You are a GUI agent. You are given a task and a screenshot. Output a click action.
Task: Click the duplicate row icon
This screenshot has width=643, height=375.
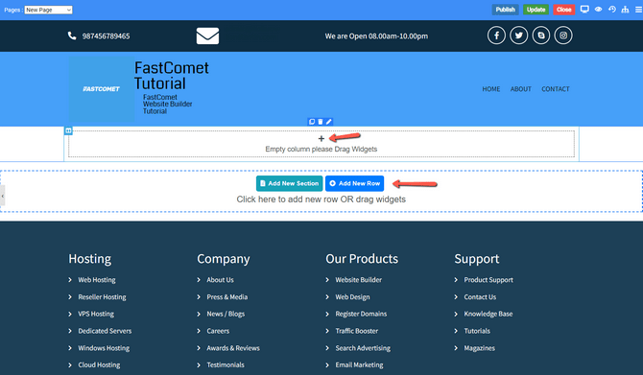(x=312, y=122)
